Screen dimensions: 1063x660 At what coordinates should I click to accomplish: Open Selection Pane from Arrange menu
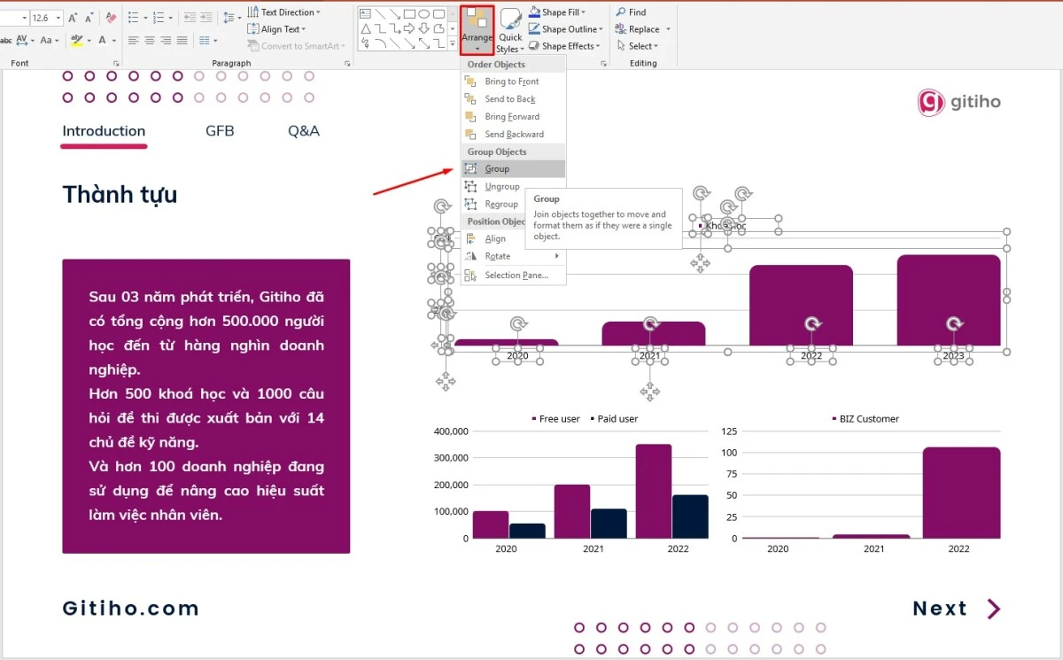(x=513, y=276)
